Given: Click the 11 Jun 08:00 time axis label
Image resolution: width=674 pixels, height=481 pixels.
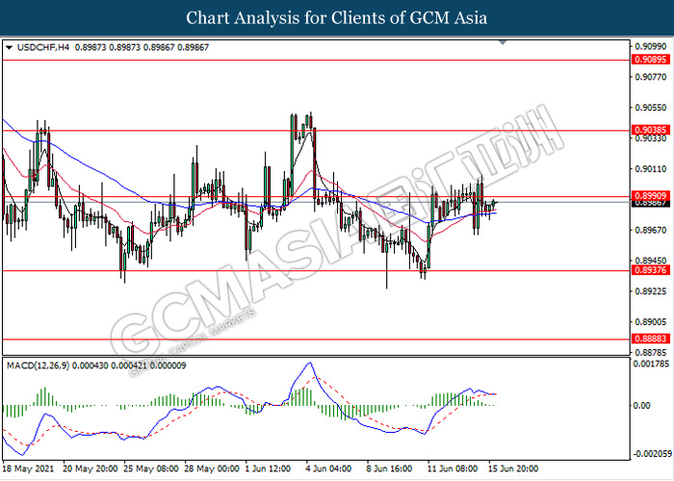Looking at the screenshot, I should (452, 468).
